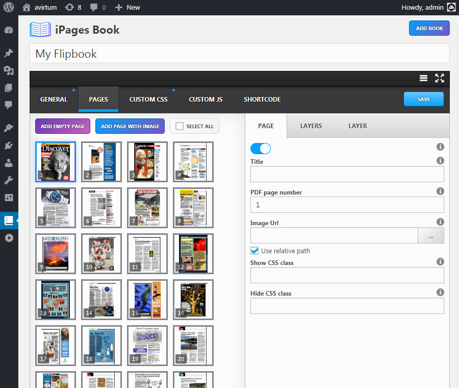Show info for the page enable toggle

[440, 147]
